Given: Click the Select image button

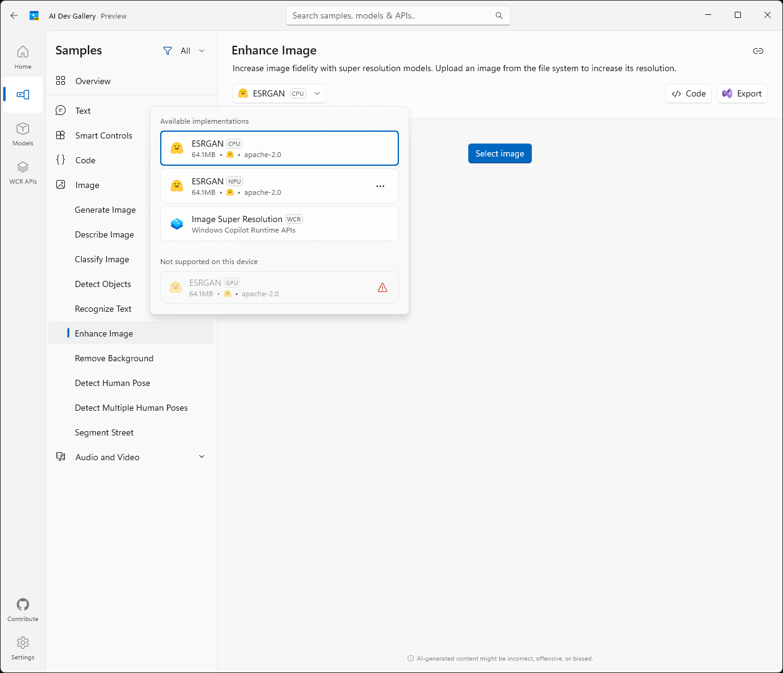Looking at the screenshot, I should 500,153.
